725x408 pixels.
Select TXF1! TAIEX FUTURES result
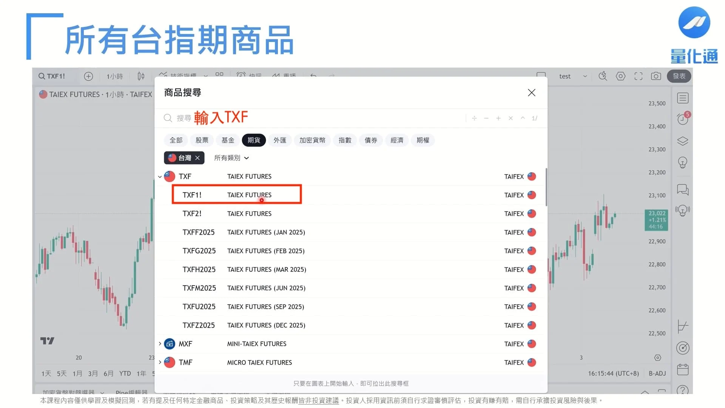pyautogui.click(x=350, y=195)
